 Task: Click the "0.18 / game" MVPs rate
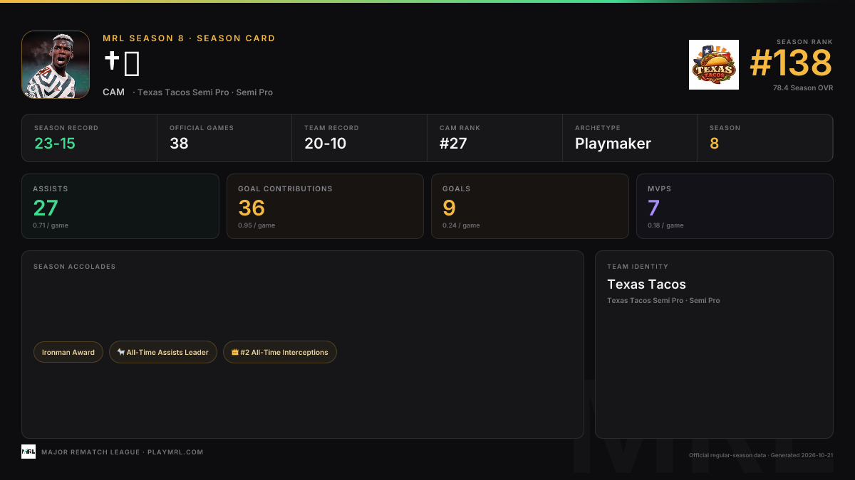(665, 225)
